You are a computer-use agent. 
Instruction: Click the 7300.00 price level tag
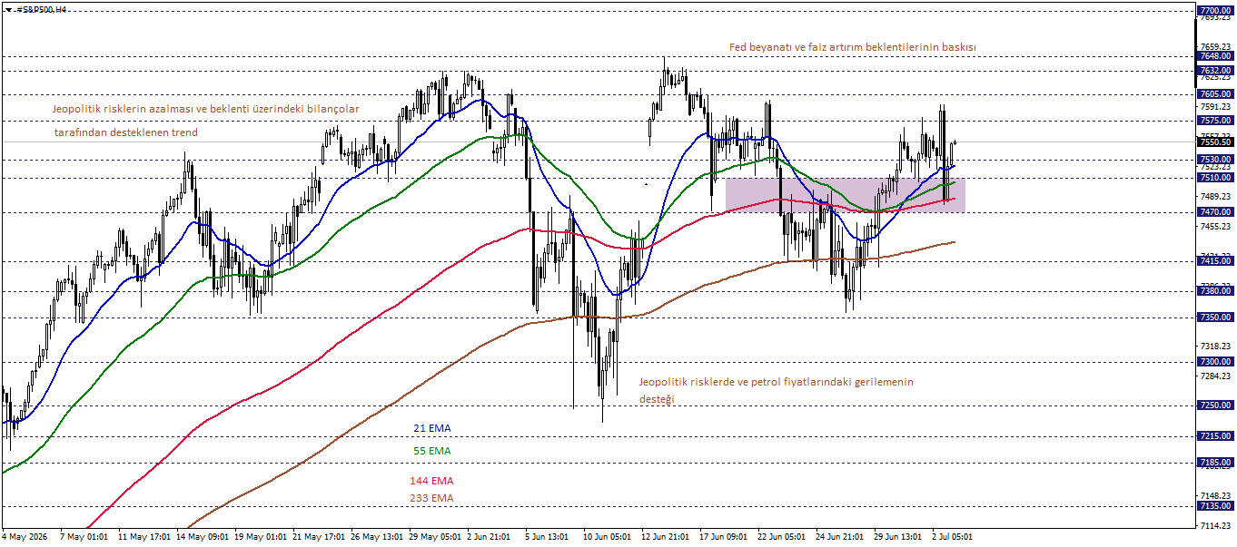1214,361
